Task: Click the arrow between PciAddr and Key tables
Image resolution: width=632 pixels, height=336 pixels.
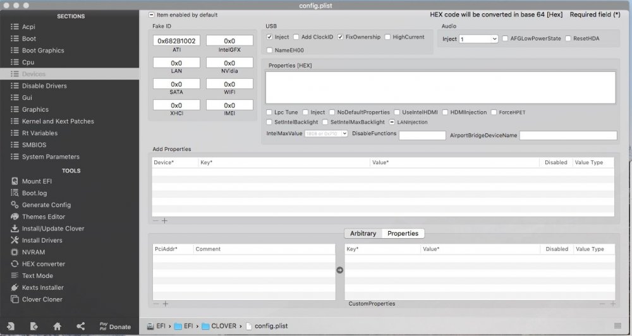Action: pos(340,270)
